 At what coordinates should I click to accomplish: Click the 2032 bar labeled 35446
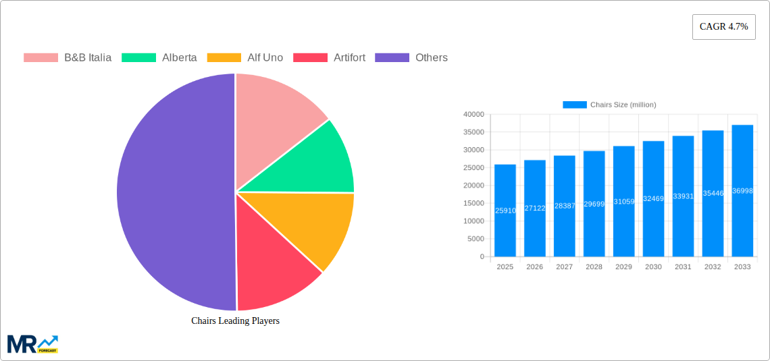(713, 193)
